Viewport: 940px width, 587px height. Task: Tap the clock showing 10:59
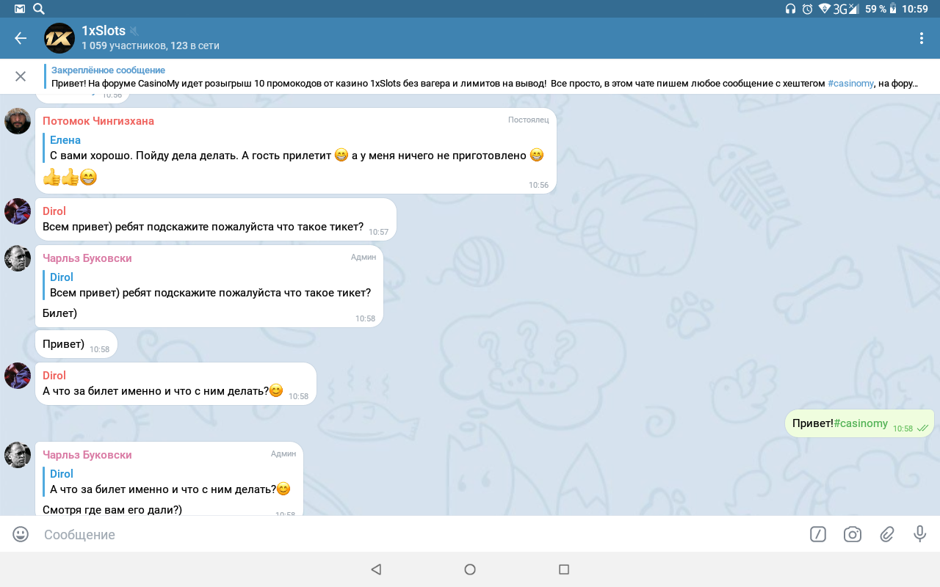click(915, 9)
